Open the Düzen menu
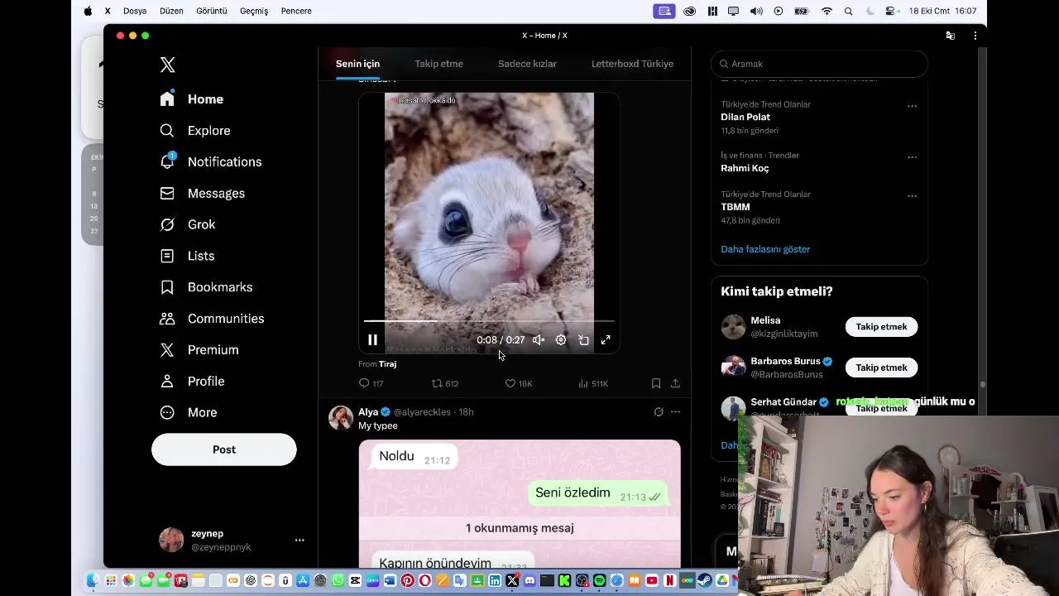Screen dimensions: 1059x596 [x=171, y=11]
